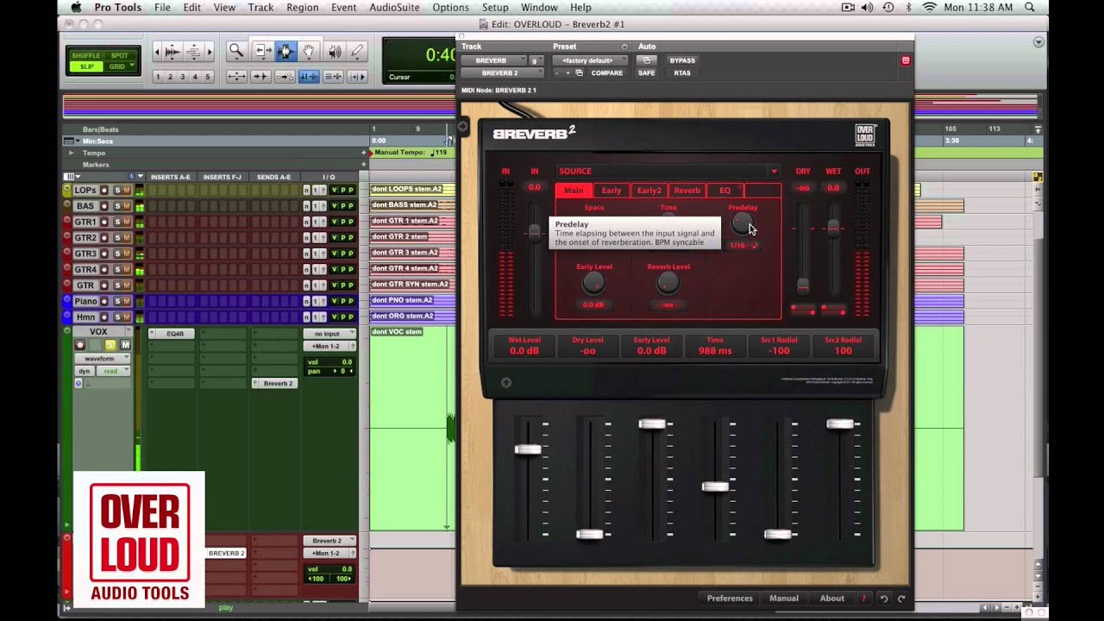This screenshot has height=621, width=1104.
Task: Mute the VOX track
Action: click(x=125, y=345)
